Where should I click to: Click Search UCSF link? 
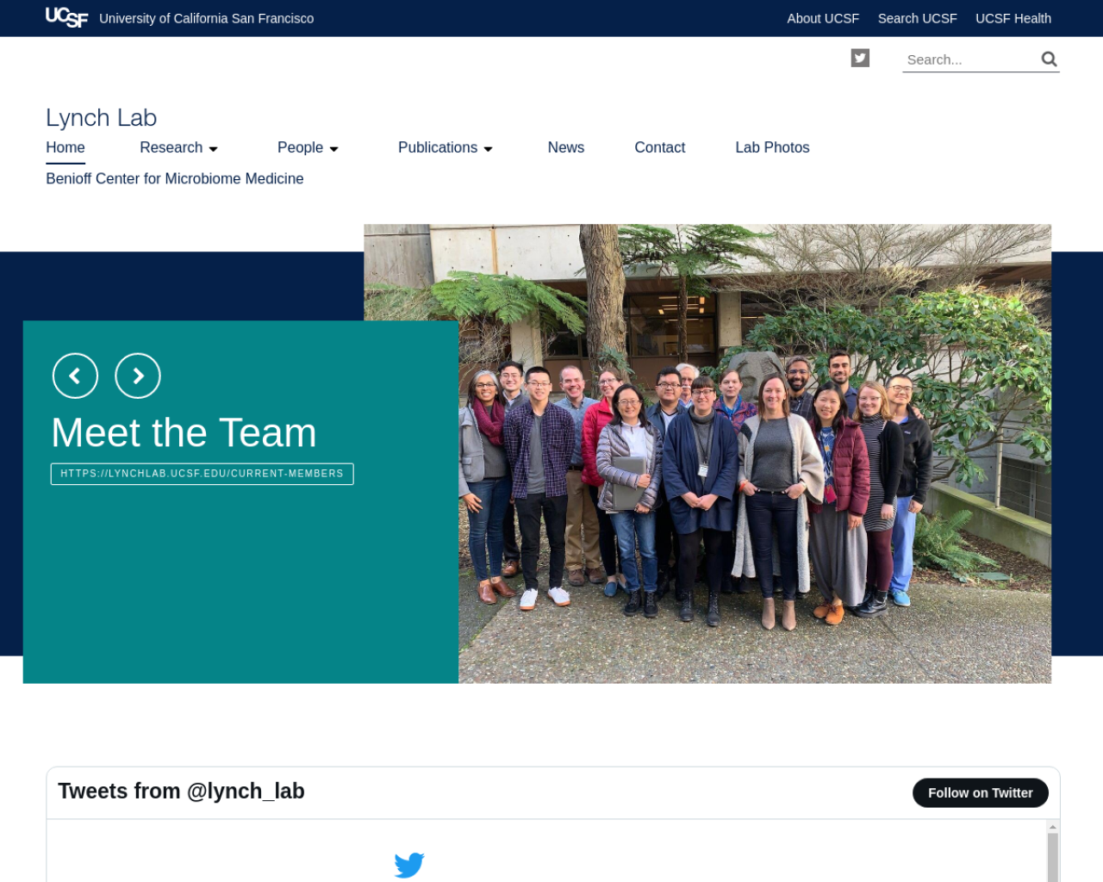point(917,18)
